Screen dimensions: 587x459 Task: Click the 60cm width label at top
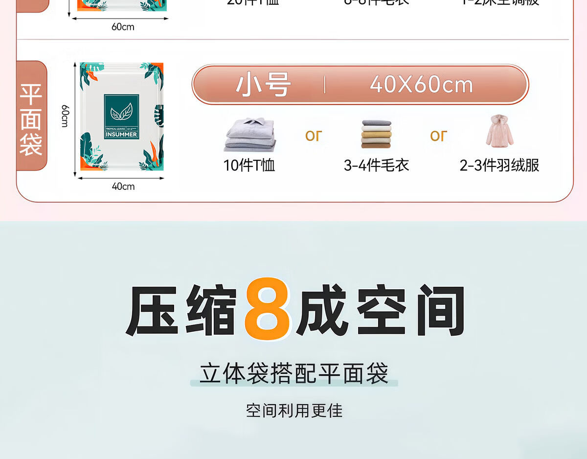[123, 27]
